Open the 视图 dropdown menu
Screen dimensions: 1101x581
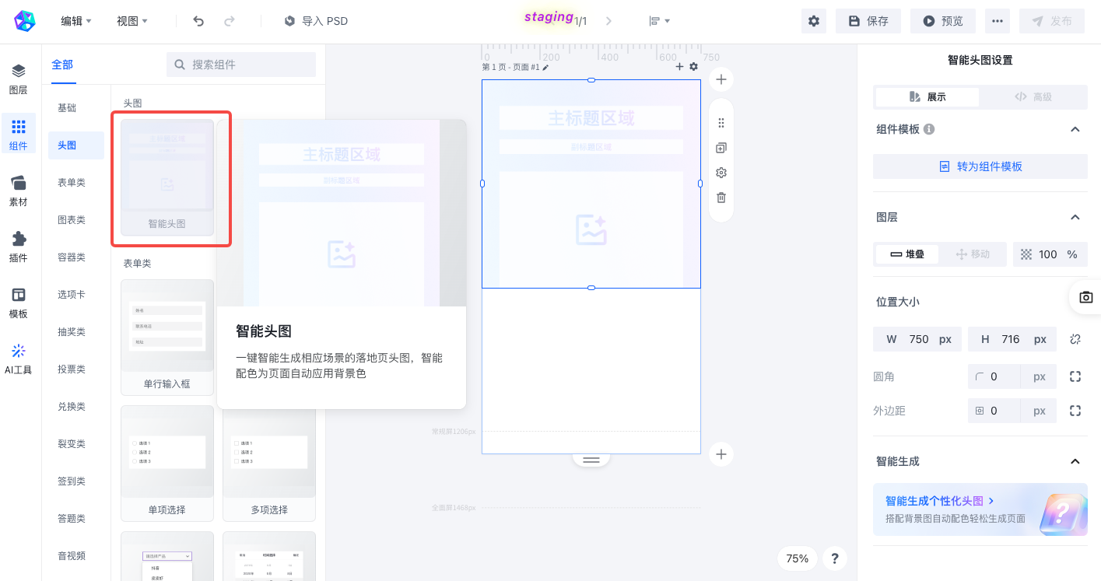tap(132, 21)
